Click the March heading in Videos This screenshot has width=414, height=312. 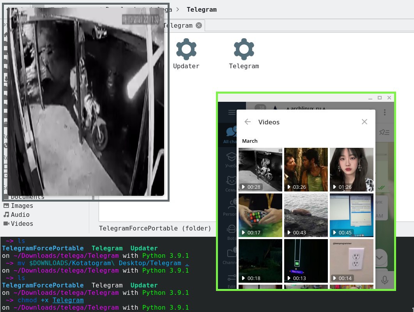pos(250,141)
